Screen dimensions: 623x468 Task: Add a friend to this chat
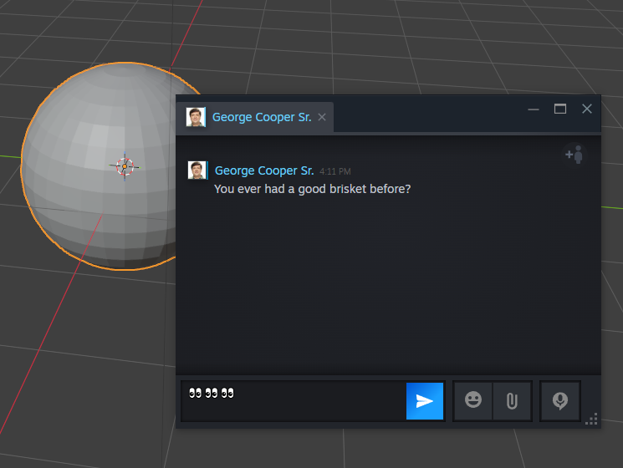[574, 155]
